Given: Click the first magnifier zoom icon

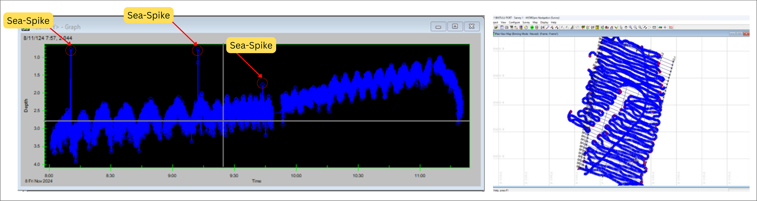Looking at the screenshot, I should coord(631,27).
